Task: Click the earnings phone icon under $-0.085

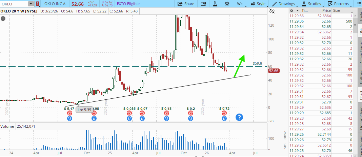Action: (129, 113)
